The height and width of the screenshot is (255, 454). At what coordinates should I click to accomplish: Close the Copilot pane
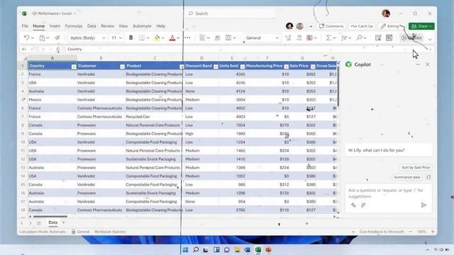click(428, 64)
